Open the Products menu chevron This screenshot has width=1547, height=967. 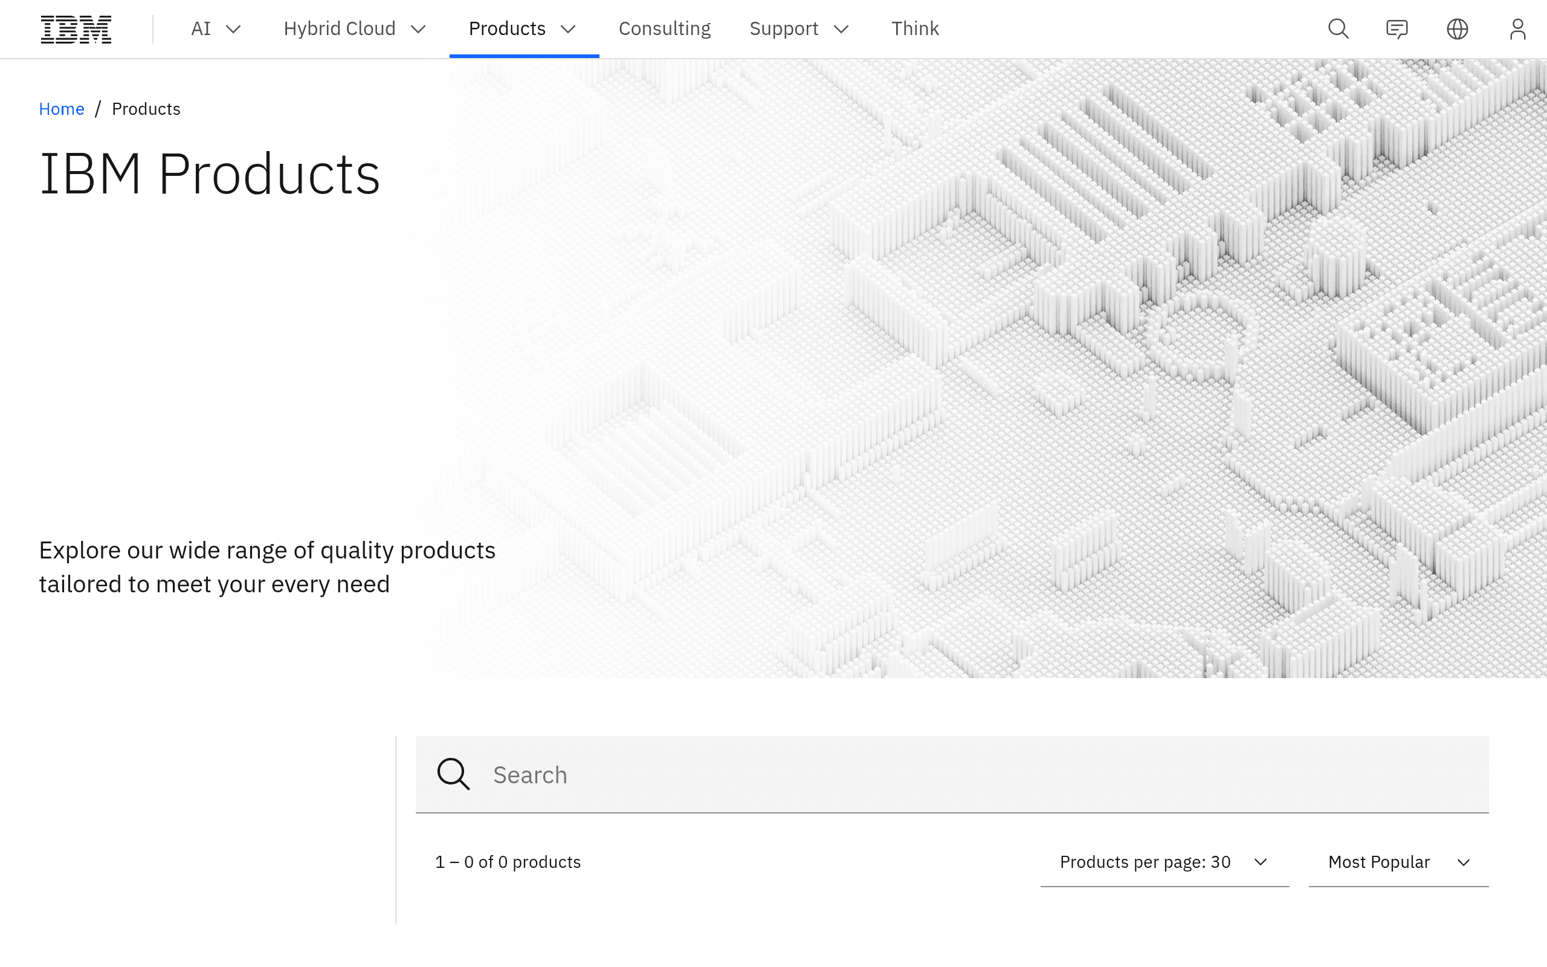click(x=568, y=30)
